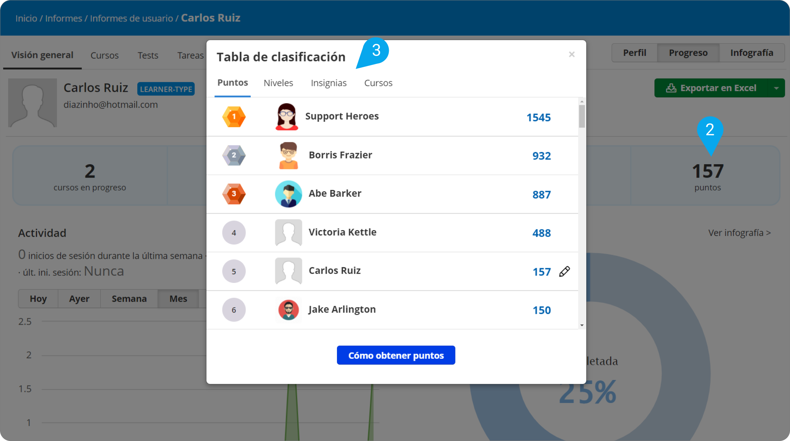This screenshot has height=441, width=790.
Task: Open the Cursos tab on user report page
Action: 104,55
